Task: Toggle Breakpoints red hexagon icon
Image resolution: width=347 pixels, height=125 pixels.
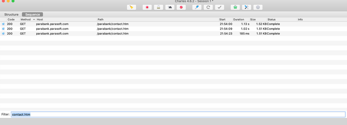Action: [181, 7]
